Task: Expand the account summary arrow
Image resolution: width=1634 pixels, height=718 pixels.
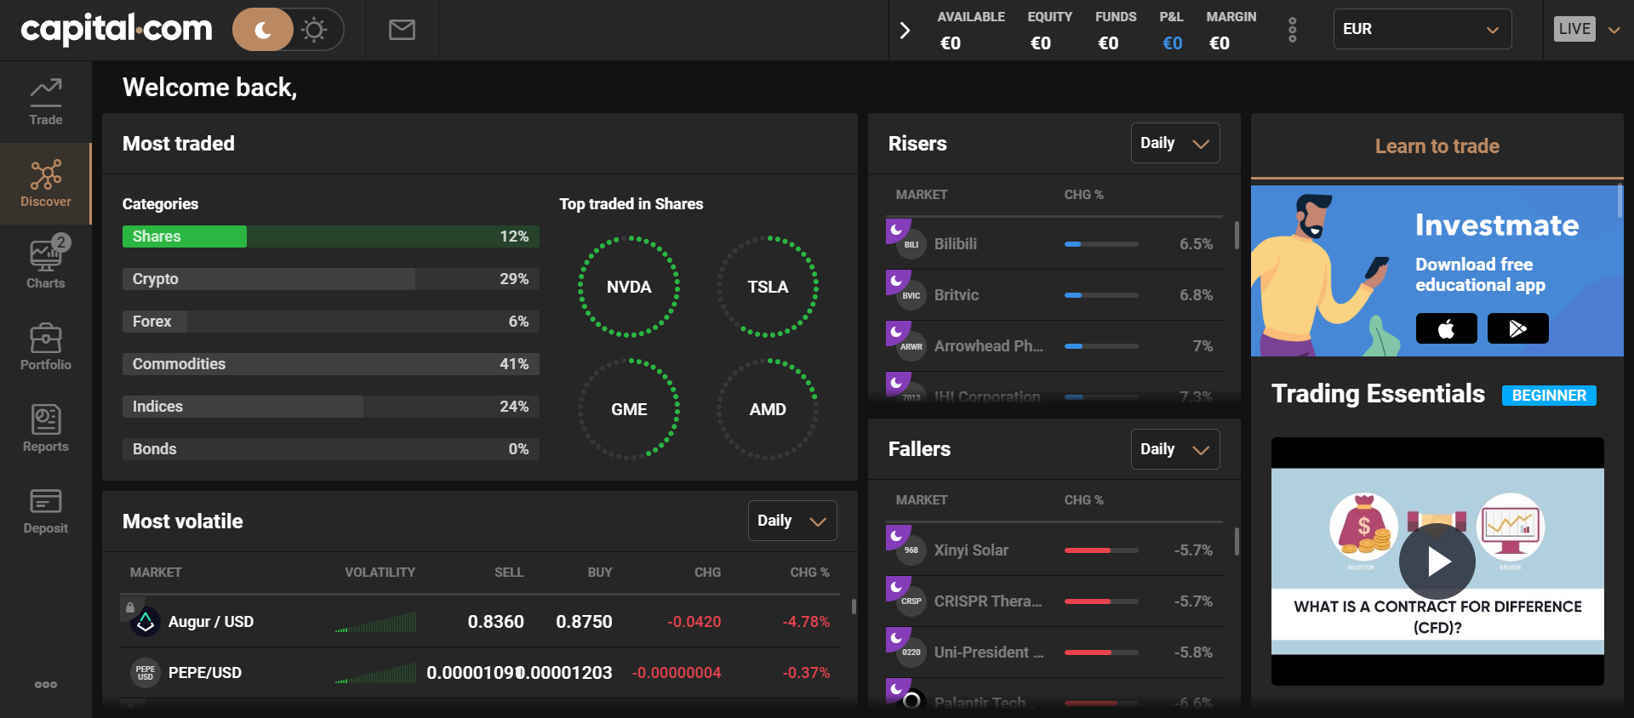Action: (905, 31)
